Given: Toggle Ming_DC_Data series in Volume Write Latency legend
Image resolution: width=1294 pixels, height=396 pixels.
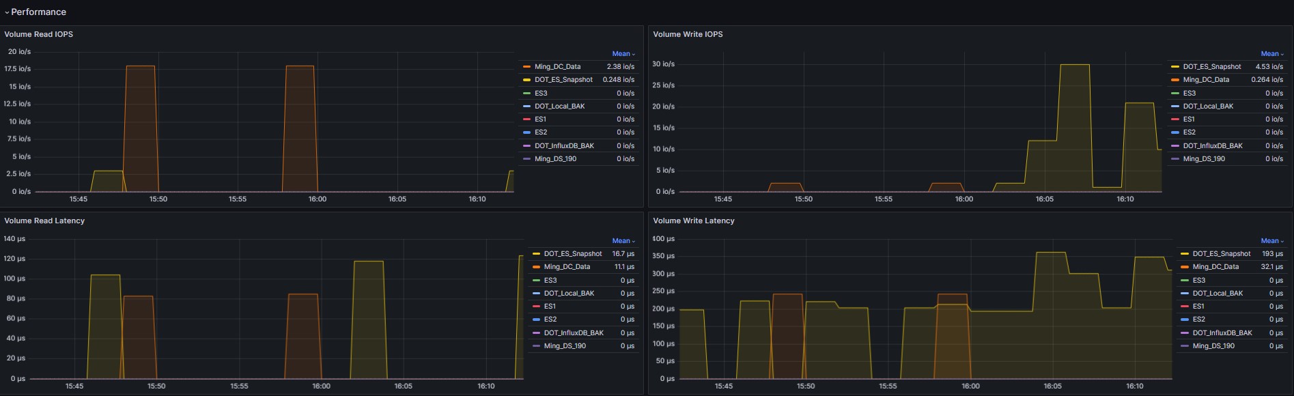Looking at the screenshot, I should pos(1215,267).
